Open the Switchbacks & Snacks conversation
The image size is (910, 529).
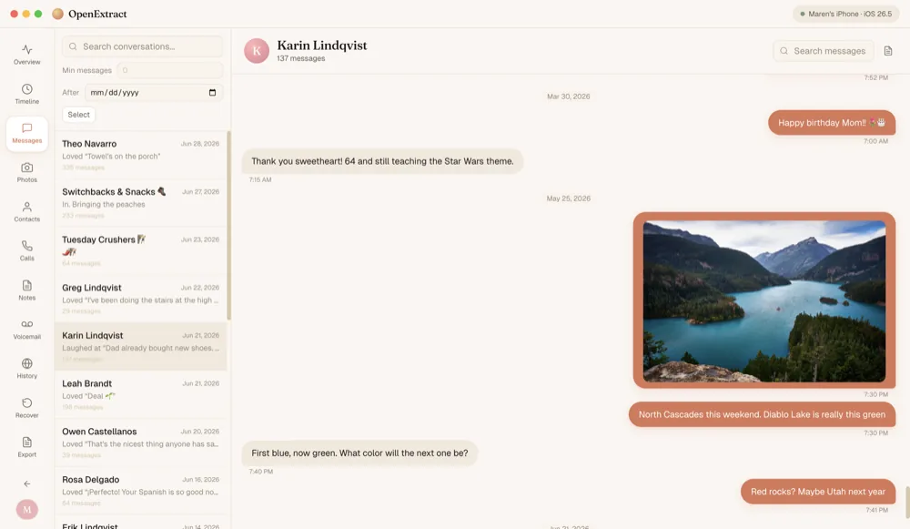pos(140,203)
